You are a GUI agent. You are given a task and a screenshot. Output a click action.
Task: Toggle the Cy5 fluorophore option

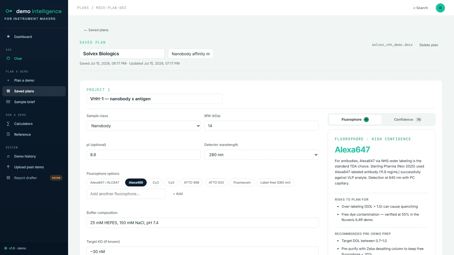coord(171,182)
